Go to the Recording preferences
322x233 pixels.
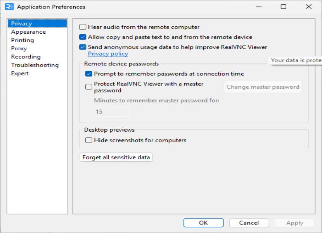(x=26, y=57)
